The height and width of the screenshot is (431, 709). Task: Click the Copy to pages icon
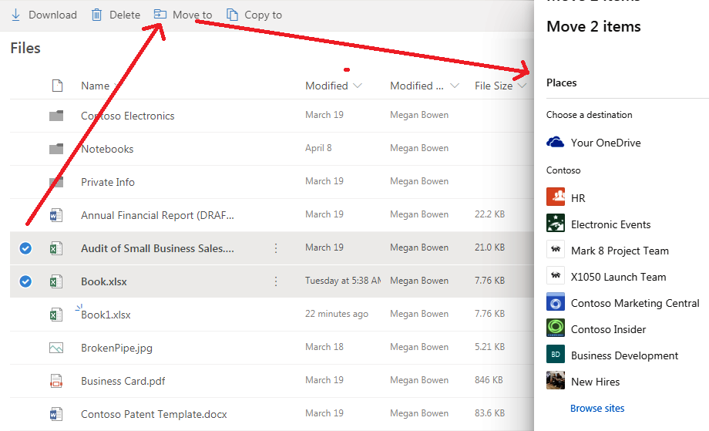coord(232,15)
